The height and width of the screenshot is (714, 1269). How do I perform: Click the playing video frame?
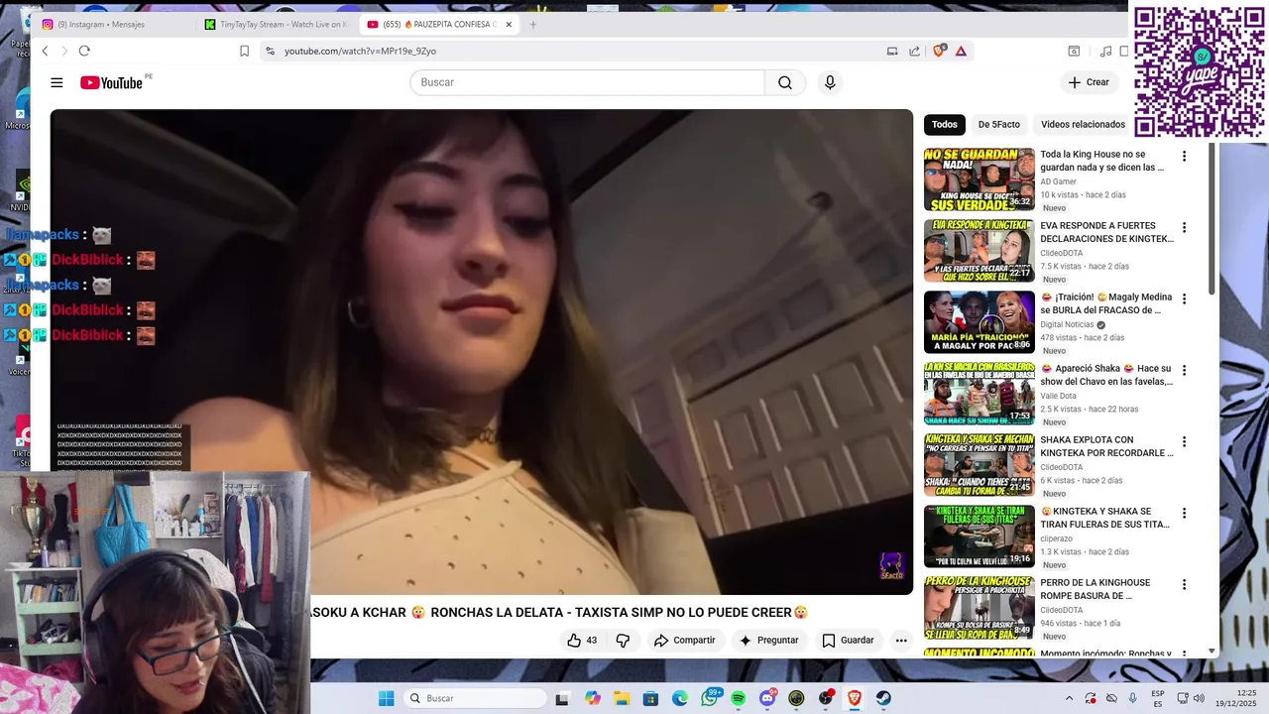[482, 351]
